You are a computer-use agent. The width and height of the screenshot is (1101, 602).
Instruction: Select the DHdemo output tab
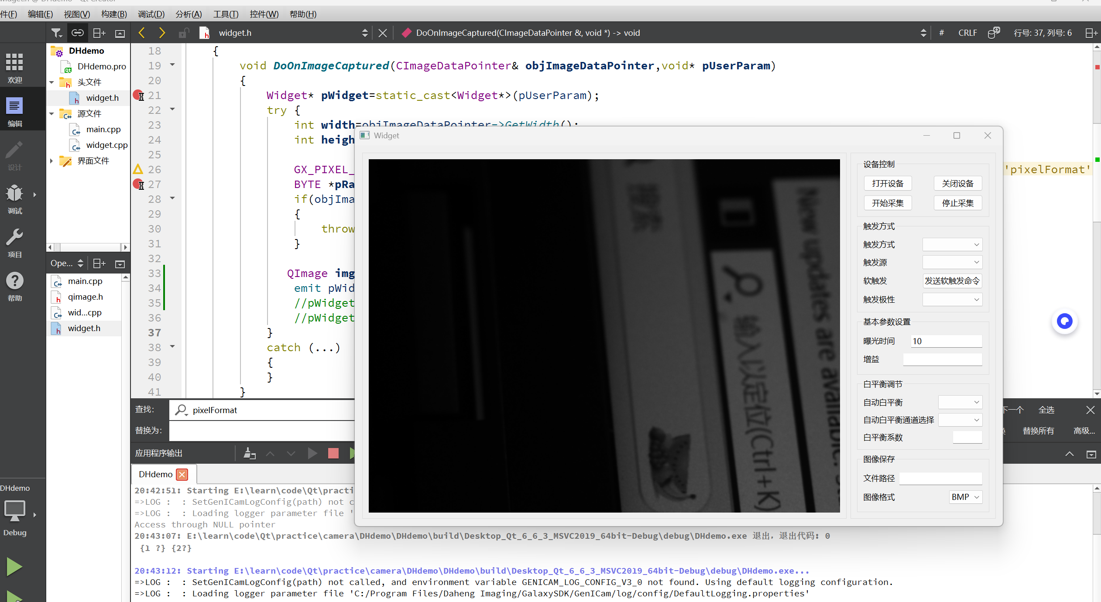(155, 474)
